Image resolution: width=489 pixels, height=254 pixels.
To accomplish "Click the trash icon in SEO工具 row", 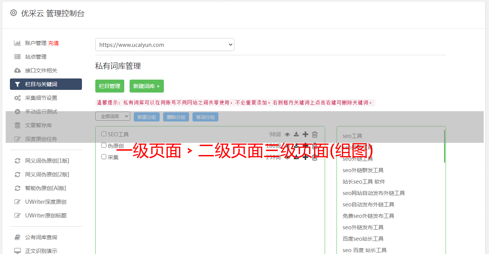I will click(x=315, y=134).
